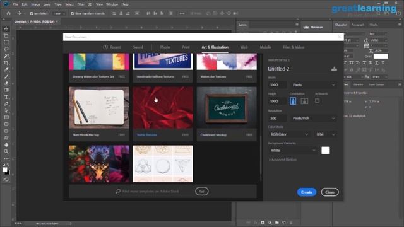Select the Pen tool

(x=6, y=103)
